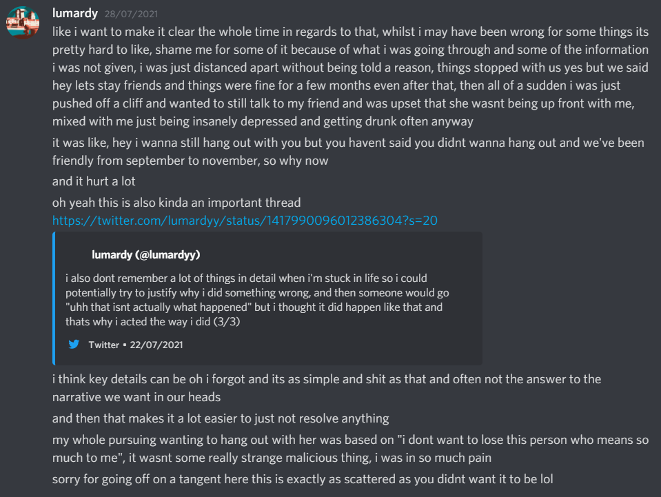This screenshot has height=497, width=661.
Task: Click lumardy's profile avatar
Action: pyautogui.click(x=22, y=21)
